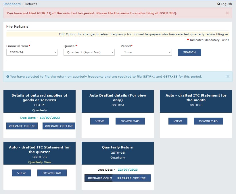Expand the Quarter dropdown
Image resolution: width=236 pixels, height=194 pixels.
pos(89,52)
